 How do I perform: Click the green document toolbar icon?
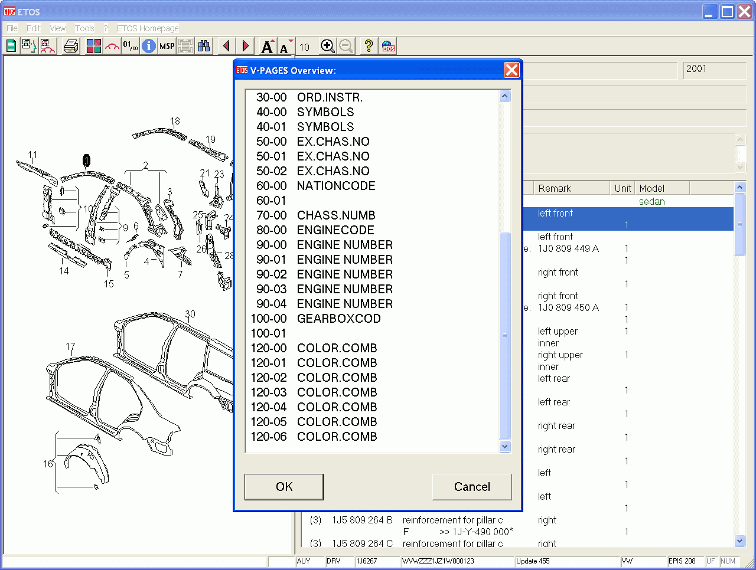point(11,46)
